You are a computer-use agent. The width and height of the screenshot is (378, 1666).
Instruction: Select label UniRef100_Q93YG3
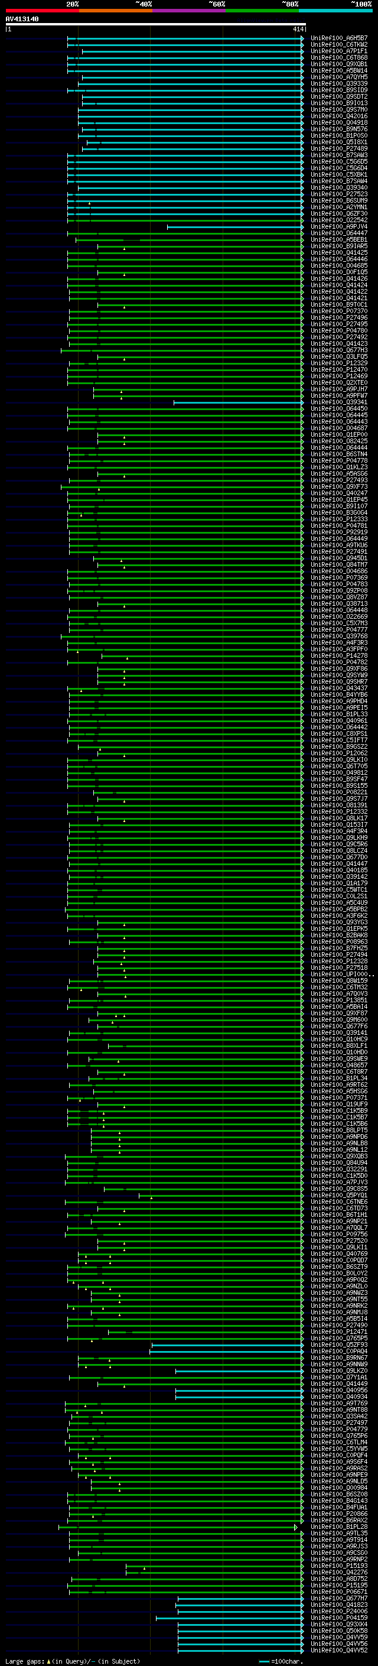(x=339, y=921)
